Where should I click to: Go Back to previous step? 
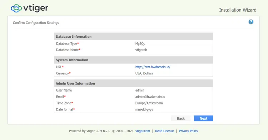[181, 118]
